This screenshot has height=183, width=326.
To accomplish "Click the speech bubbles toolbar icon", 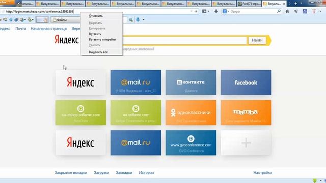I will (x=5, y=20).
